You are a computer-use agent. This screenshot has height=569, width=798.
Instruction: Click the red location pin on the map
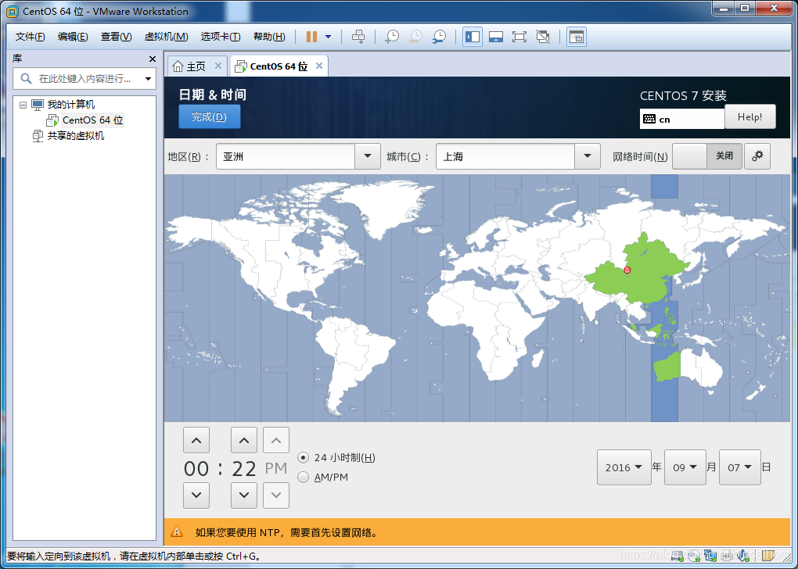coord(627,270)
